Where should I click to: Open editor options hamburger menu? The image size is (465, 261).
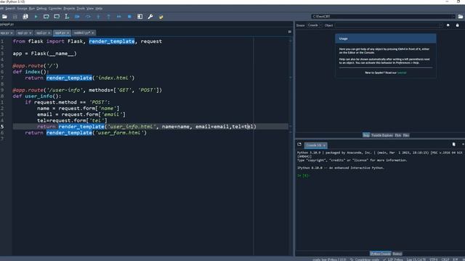coord(289,32)
